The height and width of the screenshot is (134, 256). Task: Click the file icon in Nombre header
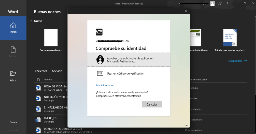(x=38, y=79)
